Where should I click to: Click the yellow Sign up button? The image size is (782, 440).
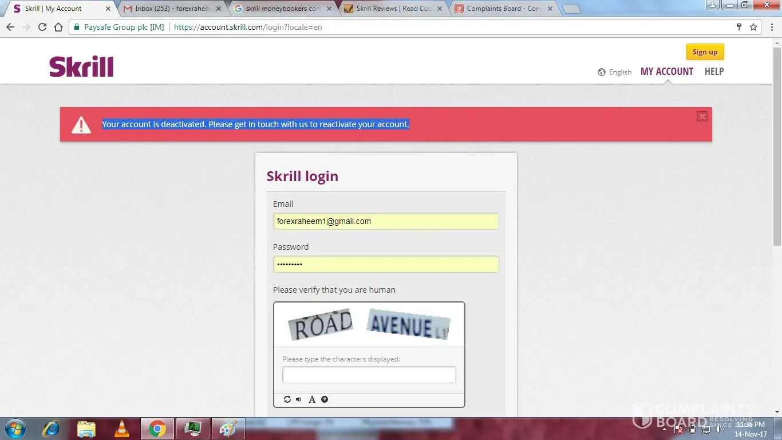tap(705, 52)
